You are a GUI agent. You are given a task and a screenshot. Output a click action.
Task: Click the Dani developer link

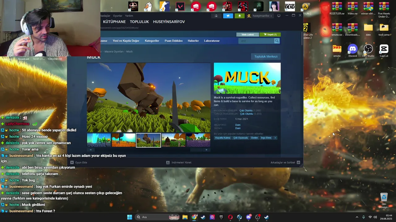[x=238, y=125]
